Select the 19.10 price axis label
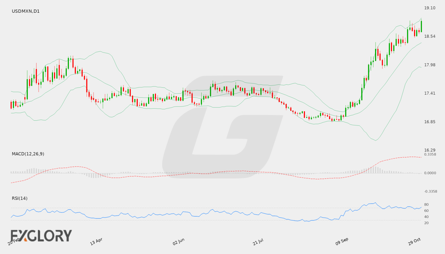This screenshot has width=445, height=254. tap(430, 8)
